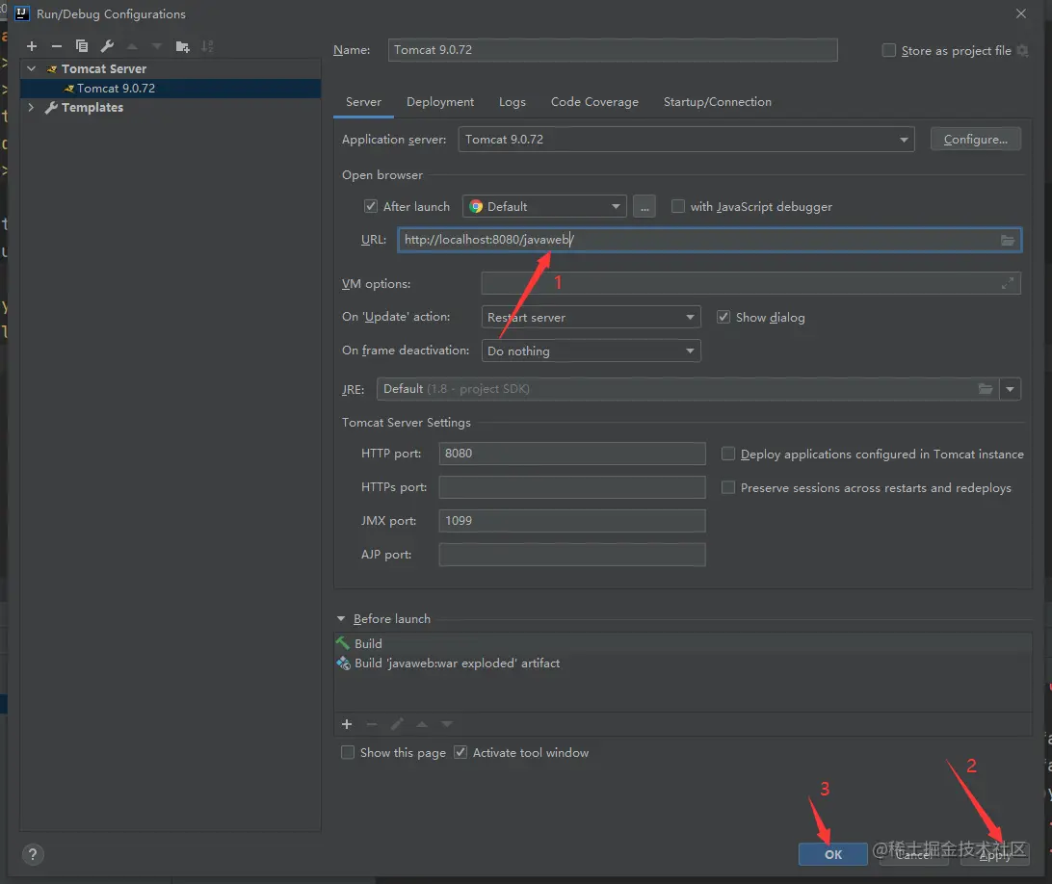Add a new run configuration

[32, 46]
